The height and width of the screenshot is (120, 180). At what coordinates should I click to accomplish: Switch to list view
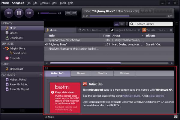(116, 24)
